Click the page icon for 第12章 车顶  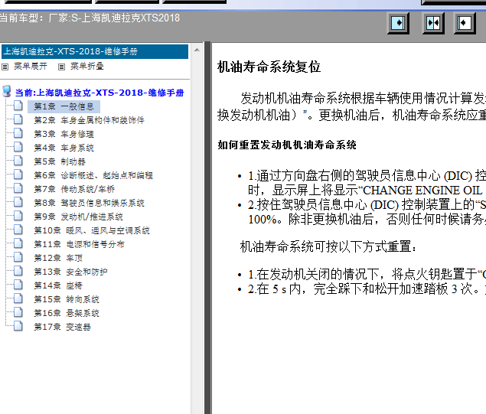coord(18,257)
